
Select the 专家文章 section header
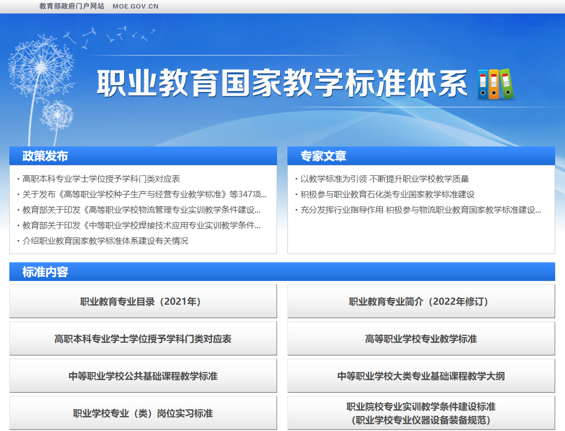(323, 156)
